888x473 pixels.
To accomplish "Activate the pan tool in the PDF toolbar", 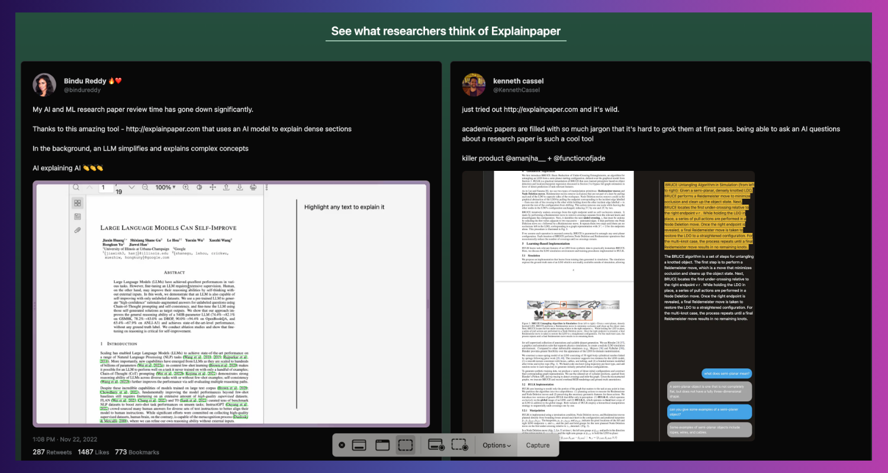I will click(x=212, y=187).
